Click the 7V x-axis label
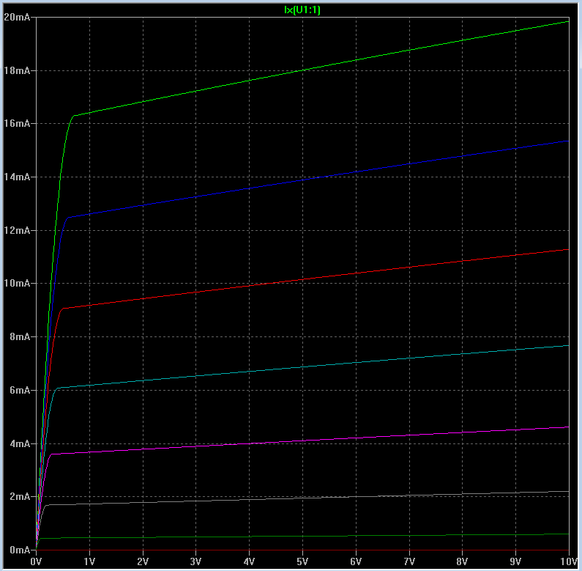582x571 pixels. [x=409, y=561]
